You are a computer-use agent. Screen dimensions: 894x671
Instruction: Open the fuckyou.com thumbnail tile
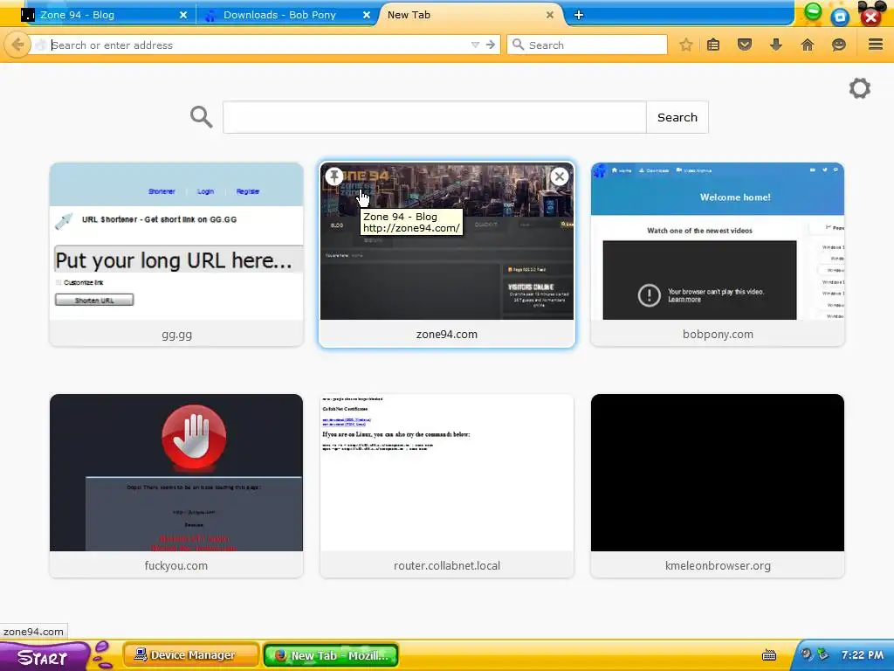coord(176,486)
